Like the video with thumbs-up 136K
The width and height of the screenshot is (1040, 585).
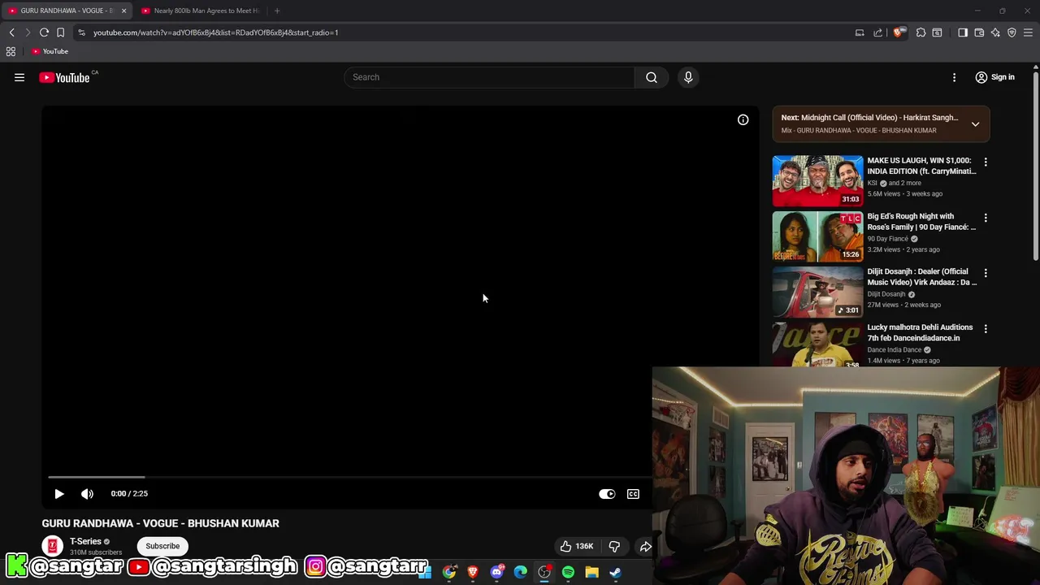pos(576,546)
